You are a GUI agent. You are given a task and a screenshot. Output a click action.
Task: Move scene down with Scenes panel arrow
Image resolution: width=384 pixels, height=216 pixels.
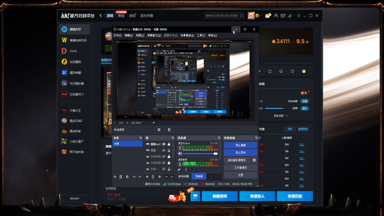[x=140, y=177]
